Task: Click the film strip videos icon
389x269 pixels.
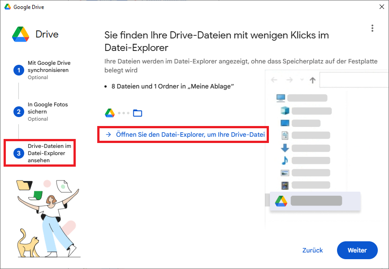Action: (285, 185)
